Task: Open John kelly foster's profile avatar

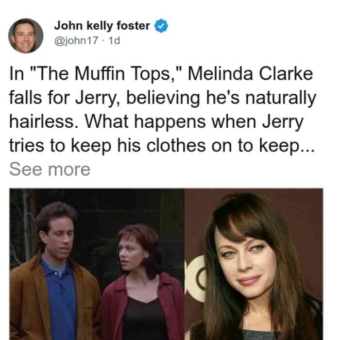Action: [26, 36]
